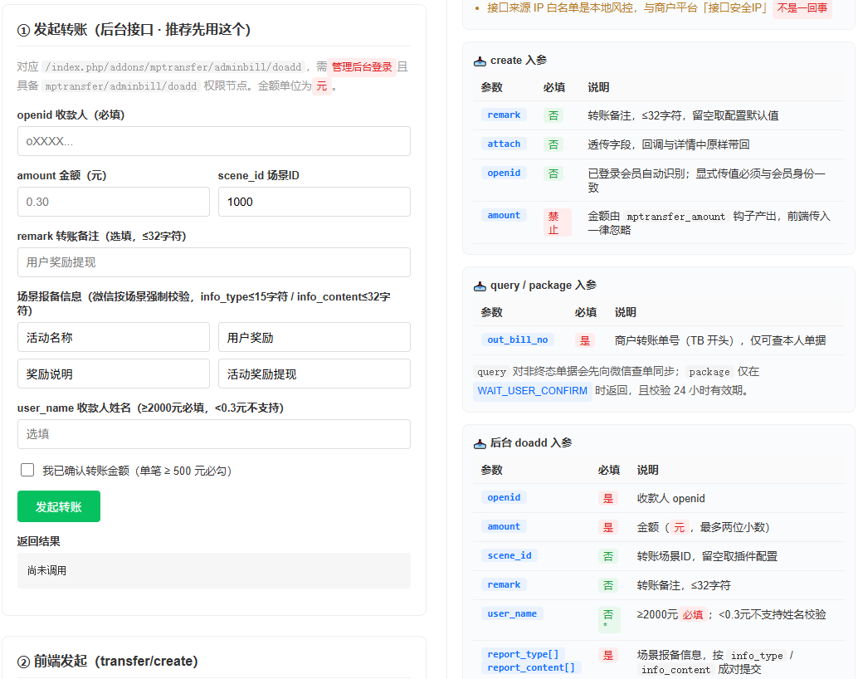Click the 否* badge in the user_name row
Image resolution: width=858 pixels, height=679 pixels.
click(x=609, y=620)
